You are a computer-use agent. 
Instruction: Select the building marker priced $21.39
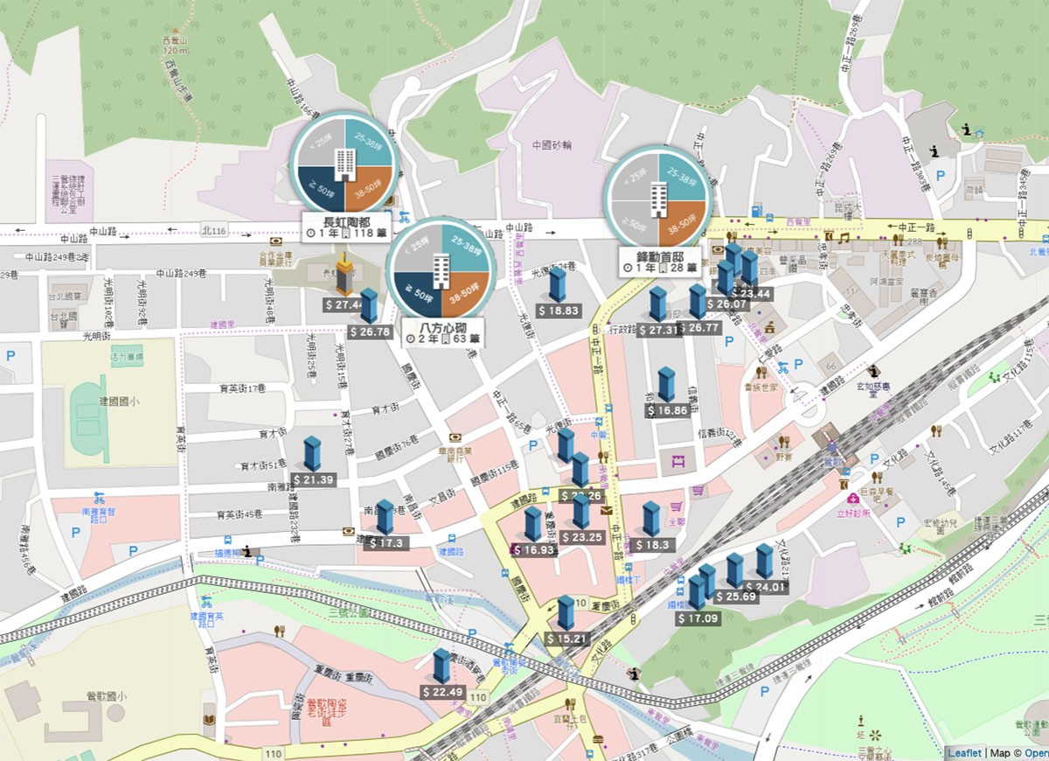312,454
